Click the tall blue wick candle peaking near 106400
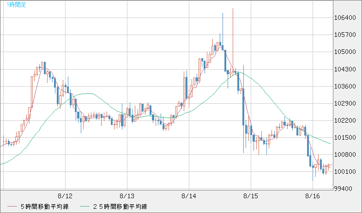Image resolution: width=362 pixels, height=213 pixels. click(223, 31)
